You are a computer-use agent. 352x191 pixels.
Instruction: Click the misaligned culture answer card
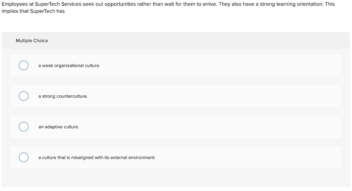[x=241, y=158]
